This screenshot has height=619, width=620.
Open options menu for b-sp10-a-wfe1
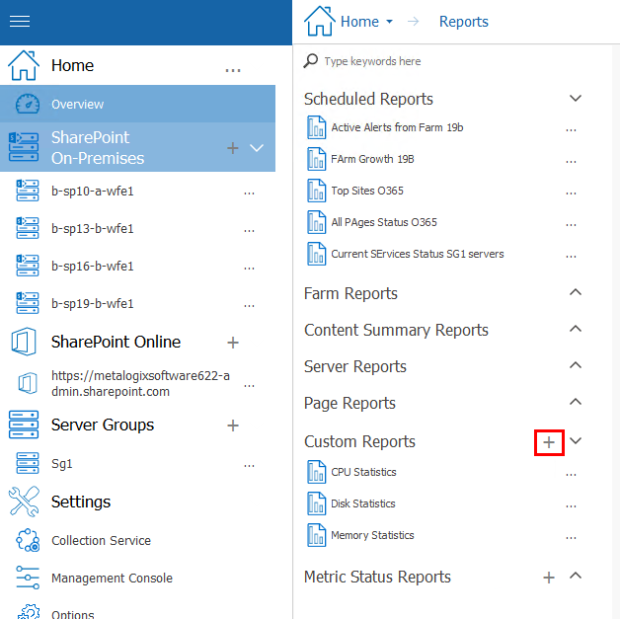click(249, 193)
